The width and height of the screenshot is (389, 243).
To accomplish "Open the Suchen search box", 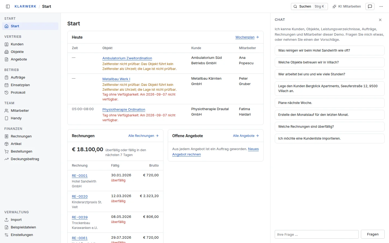I will 309,6.
